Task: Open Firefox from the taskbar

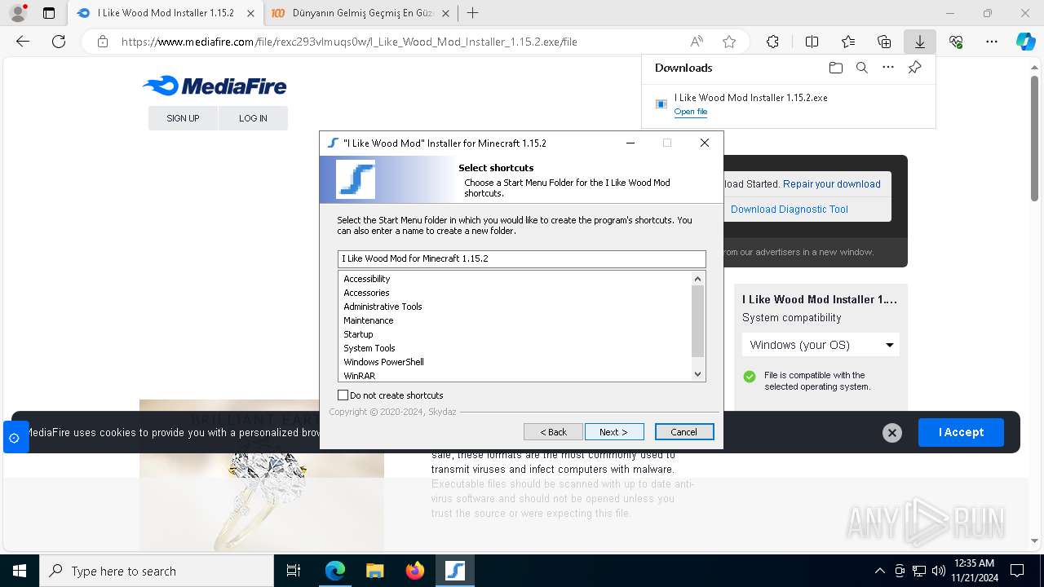Action: (x=414, y=571)
